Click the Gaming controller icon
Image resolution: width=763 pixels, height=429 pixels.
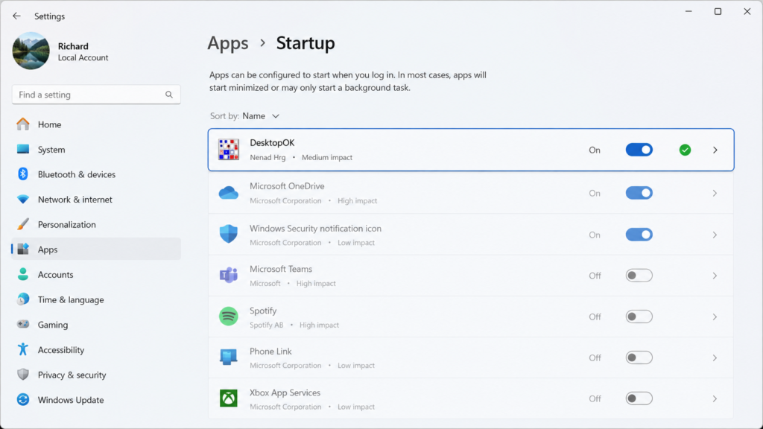point(23,325)
